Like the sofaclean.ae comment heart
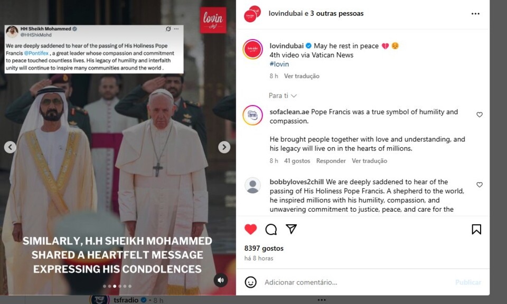This screenshot has height=304, width=507. point(480,115)
